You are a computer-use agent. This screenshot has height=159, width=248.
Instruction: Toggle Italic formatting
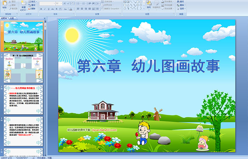click(x=45, y=9)
